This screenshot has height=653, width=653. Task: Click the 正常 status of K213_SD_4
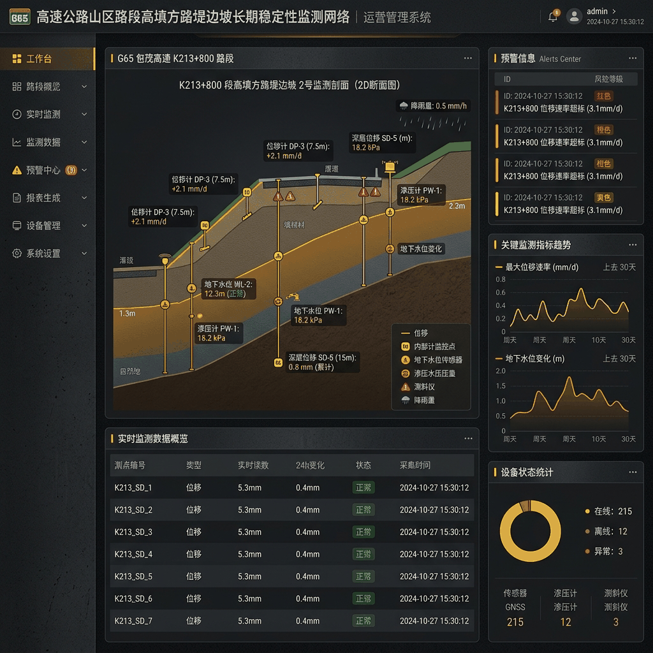pos(363,554)
